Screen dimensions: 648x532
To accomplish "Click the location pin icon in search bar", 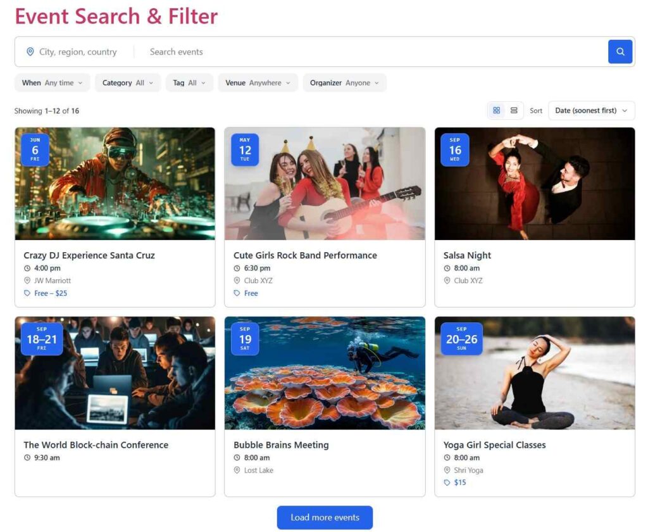I will (x=30, y=52).
